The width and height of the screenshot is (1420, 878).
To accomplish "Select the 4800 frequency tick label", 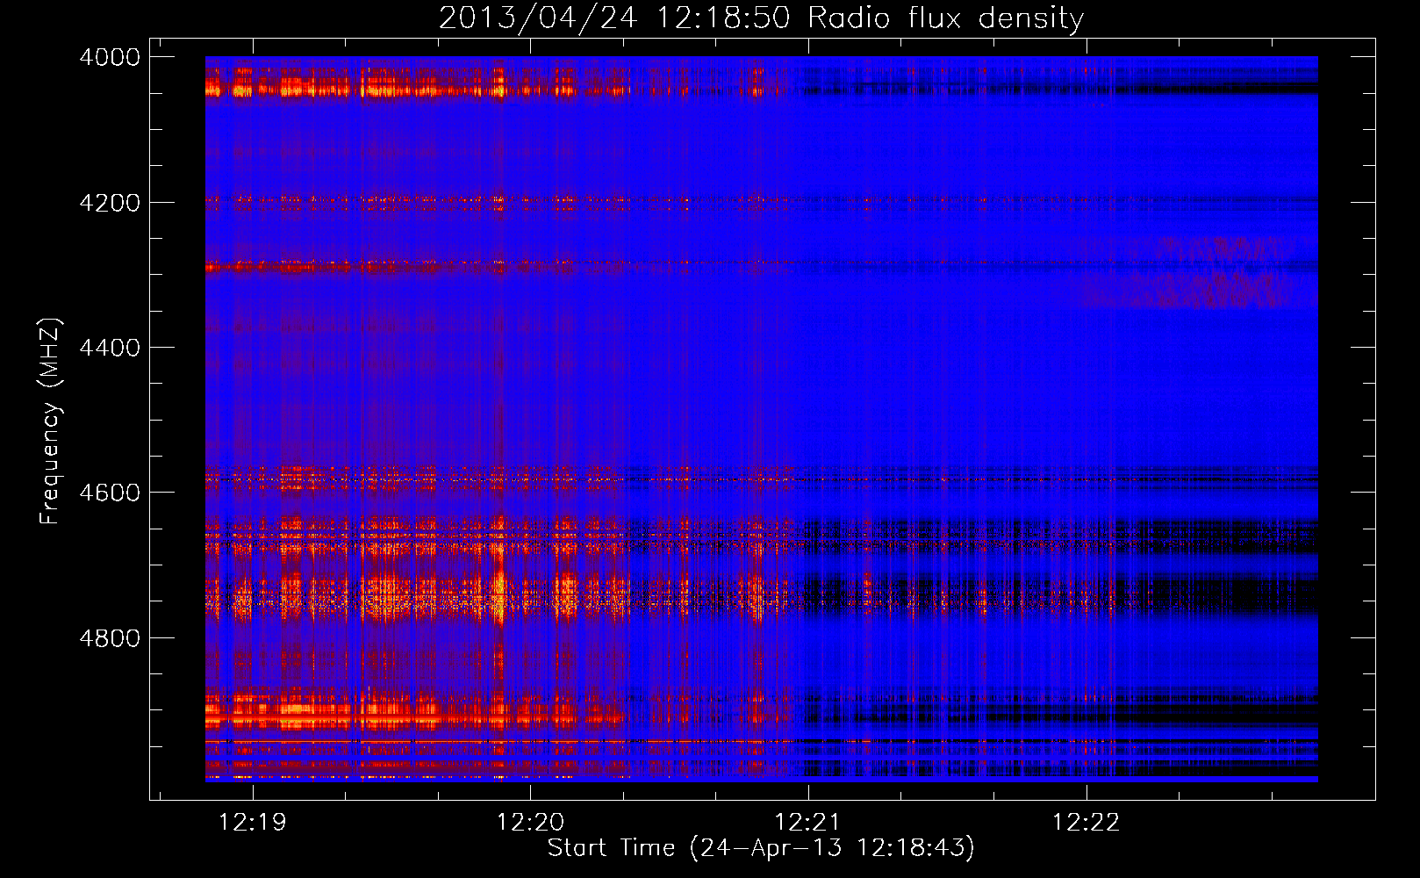I will point(110,638).
